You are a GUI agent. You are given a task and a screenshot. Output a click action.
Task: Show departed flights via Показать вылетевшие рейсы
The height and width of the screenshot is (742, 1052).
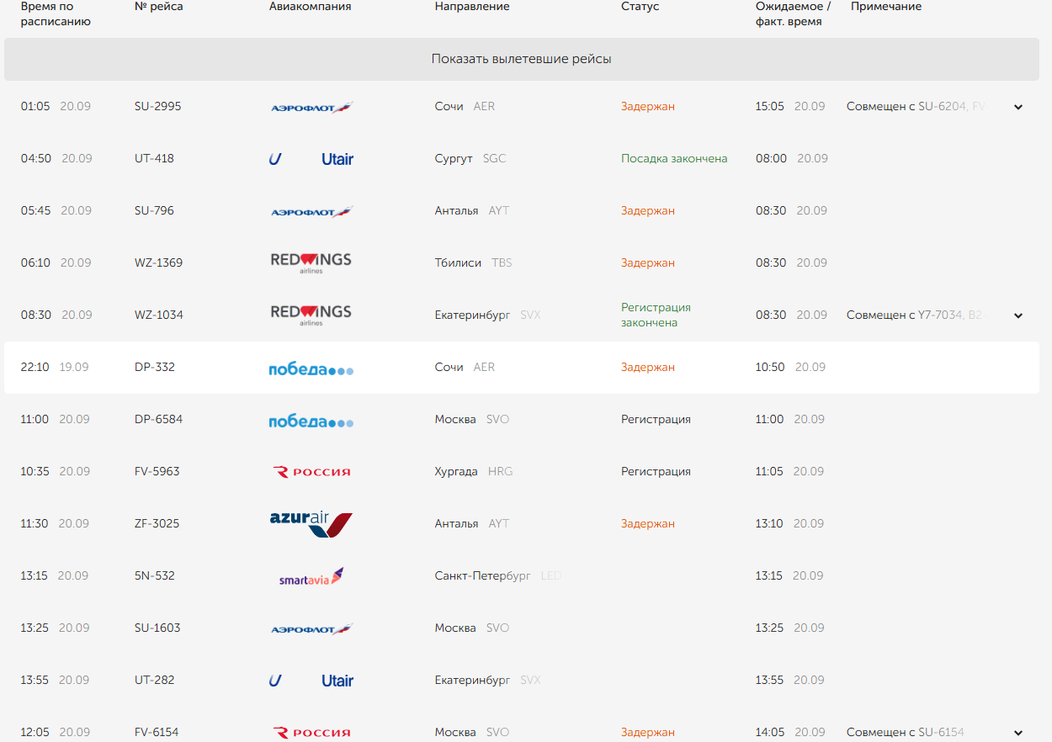[522, 60]
